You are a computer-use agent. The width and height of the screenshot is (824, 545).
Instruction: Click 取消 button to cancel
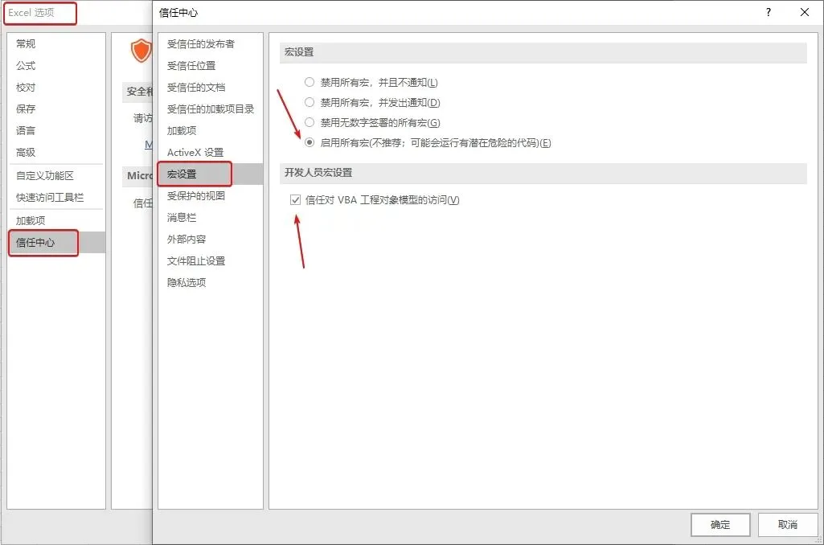coord(787,525)
